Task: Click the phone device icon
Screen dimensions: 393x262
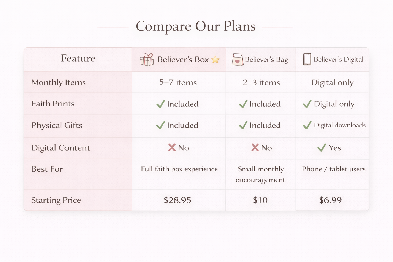Action: [x=307, y=59]
